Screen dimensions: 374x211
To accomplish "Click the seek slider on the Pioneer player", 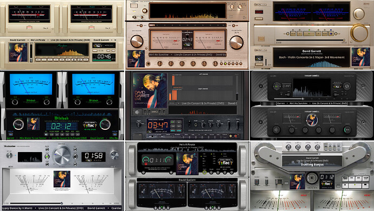I will click(x=311, y=40).
